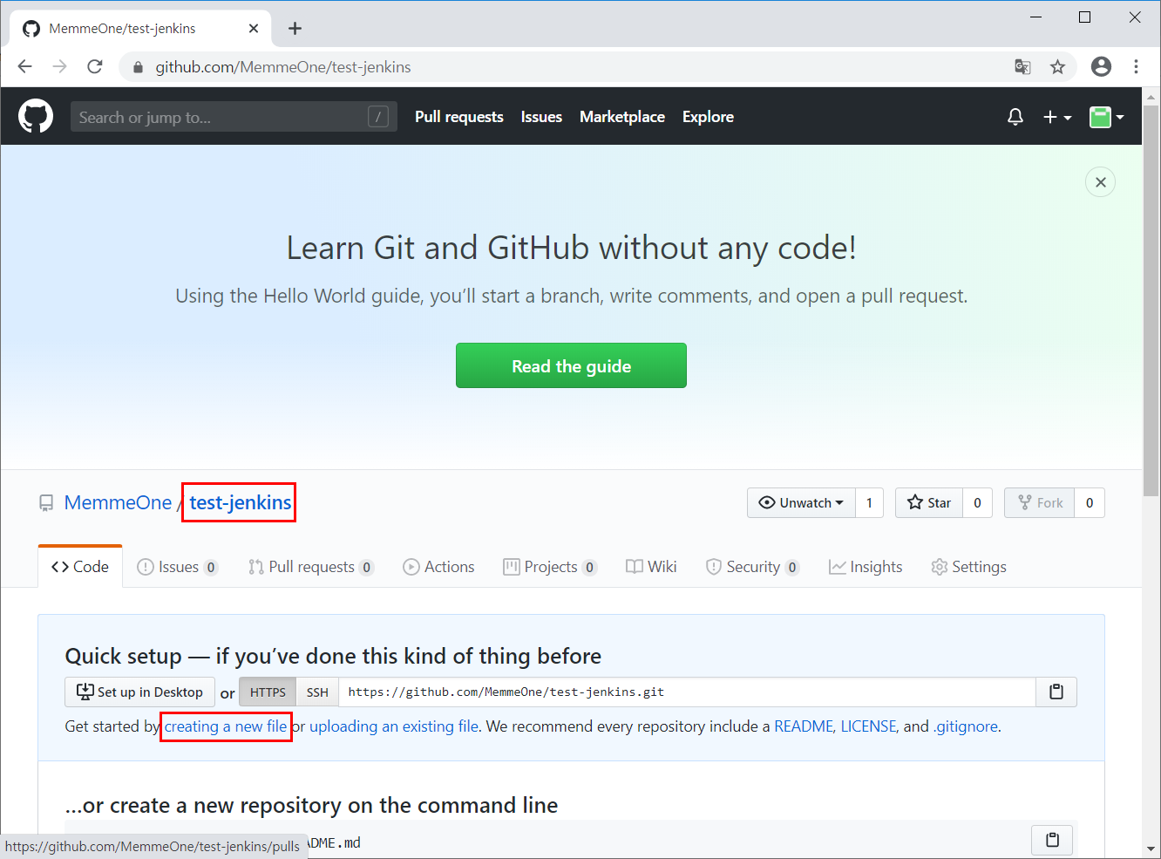The width and height of the screenshot is (1161, 859).
Task: Open Pull requests in top navigation
Action: pyautogui.click(x=459, y=117)
